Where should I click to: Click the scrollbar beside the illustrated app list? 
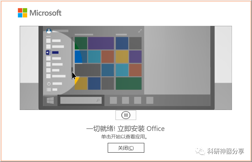click(x=72, y=58)
